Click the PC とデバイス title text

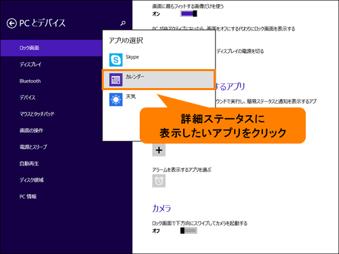point(42,23)
